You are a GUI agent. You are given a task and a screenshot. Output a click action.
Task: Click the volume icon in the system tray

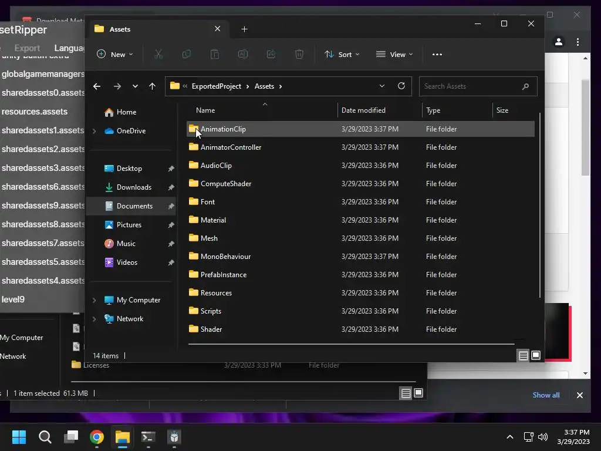click(543, 437)
